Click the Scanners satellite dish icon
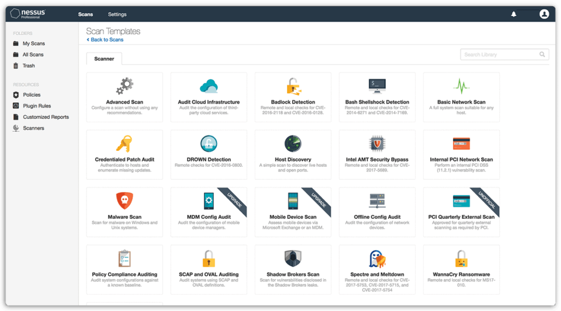This screenshot has width=561, height=311. [x=16, y=128]
